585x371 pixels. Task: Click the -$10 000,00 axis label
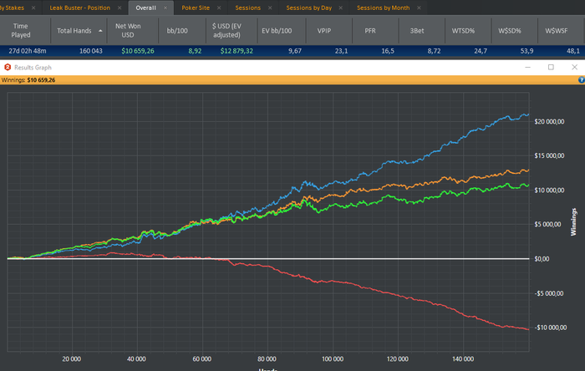pyautogui.click(x=550, y=328)
